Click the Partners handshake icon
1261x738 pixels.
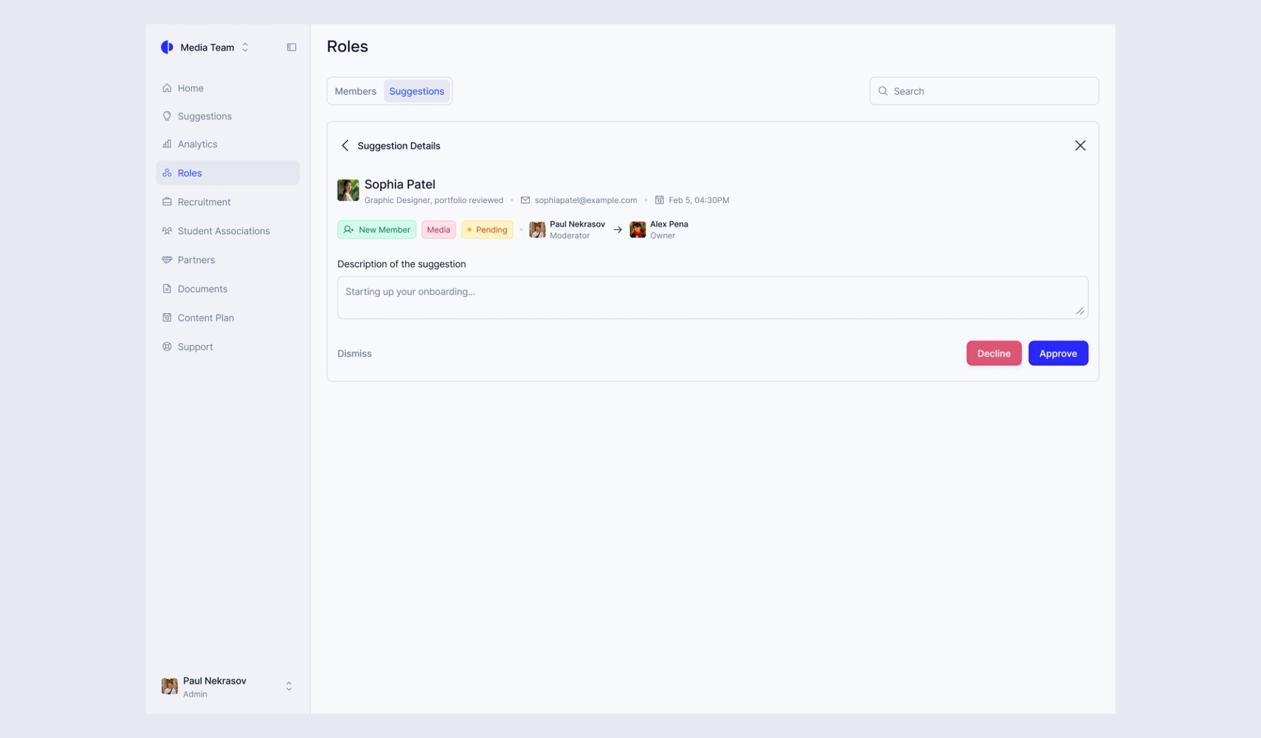(x=167, y=259)
